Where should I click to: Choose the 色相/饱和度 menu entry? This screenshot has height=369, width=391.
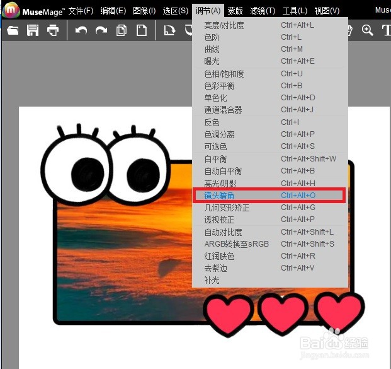tap(270, 74)
